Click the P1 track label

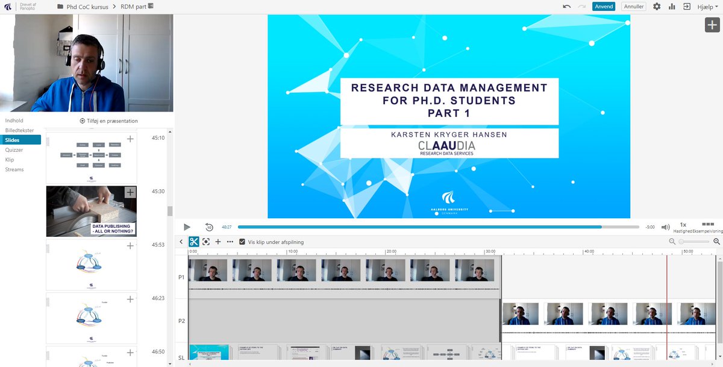[181, 278]
